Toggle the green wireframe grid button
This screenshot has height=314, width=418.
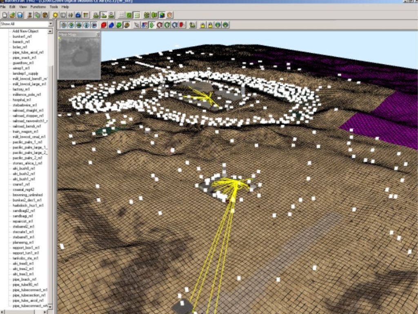(x=137, y=15)
